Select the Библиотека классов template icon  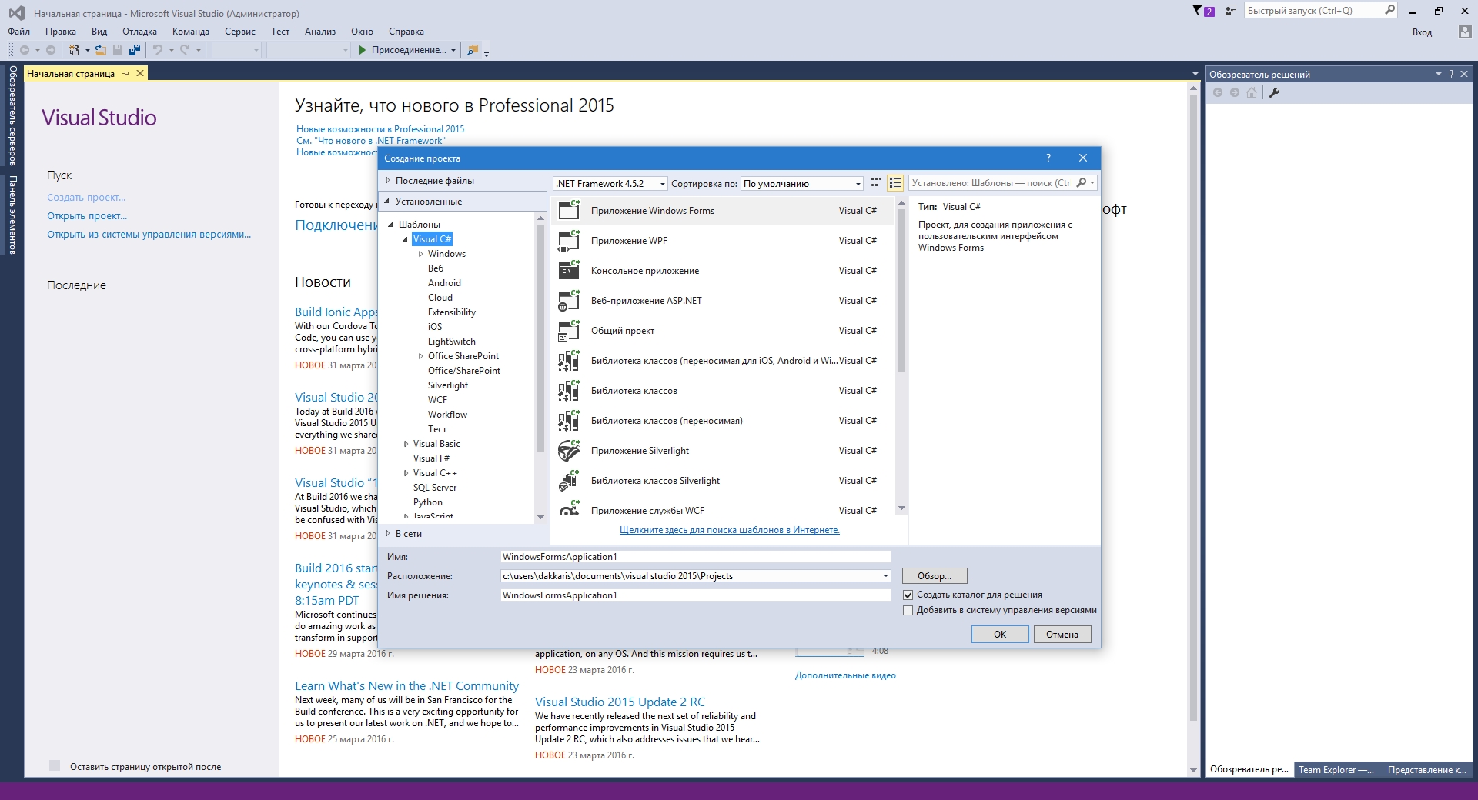click(569, 390)
